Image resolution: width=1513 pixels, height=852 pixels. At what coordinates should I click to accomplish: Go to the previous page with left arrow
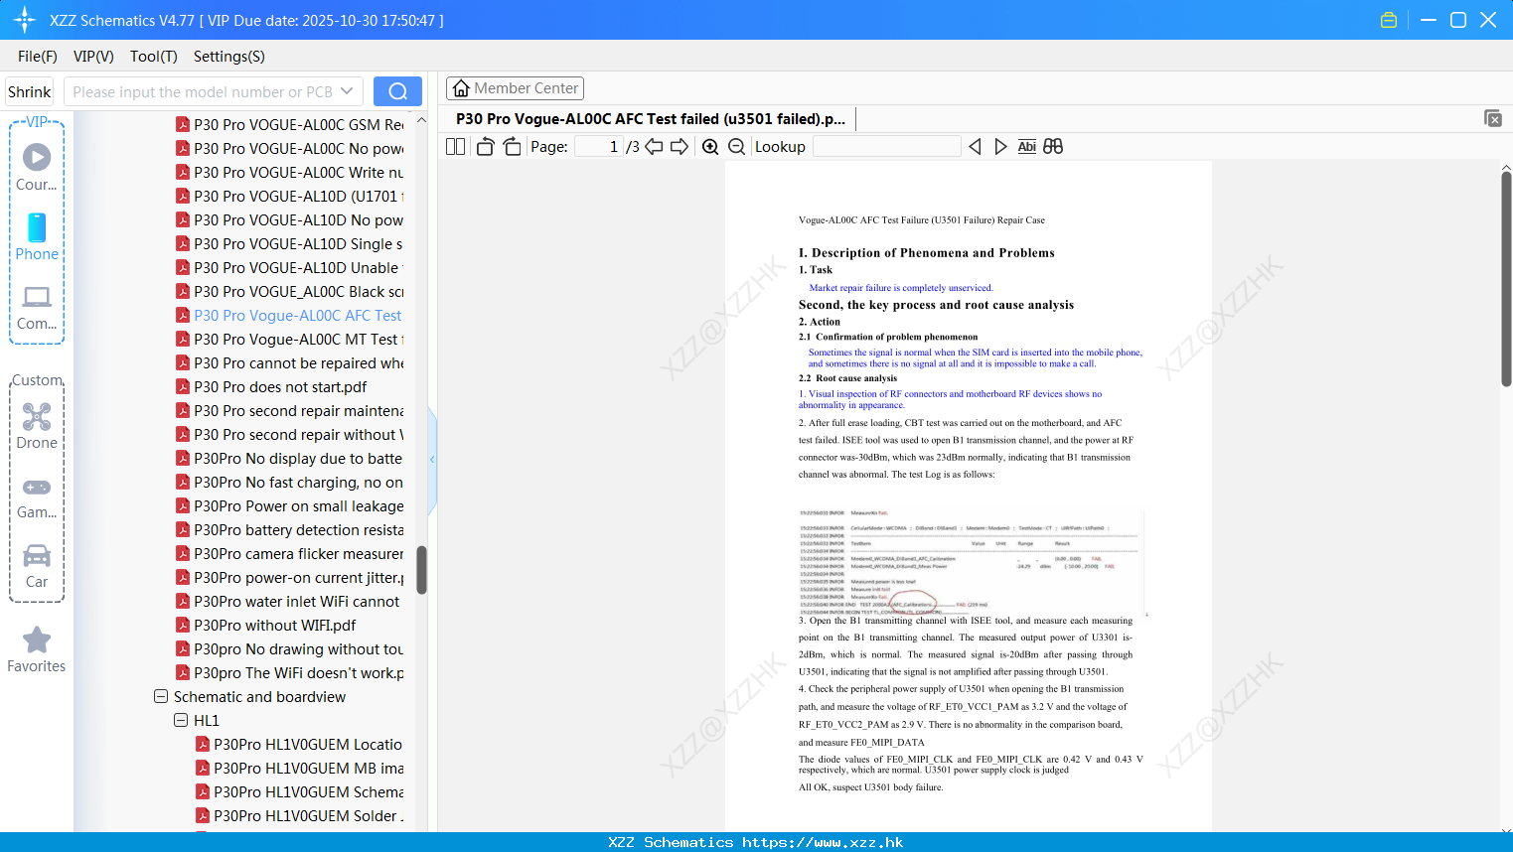tap(654, 146)
